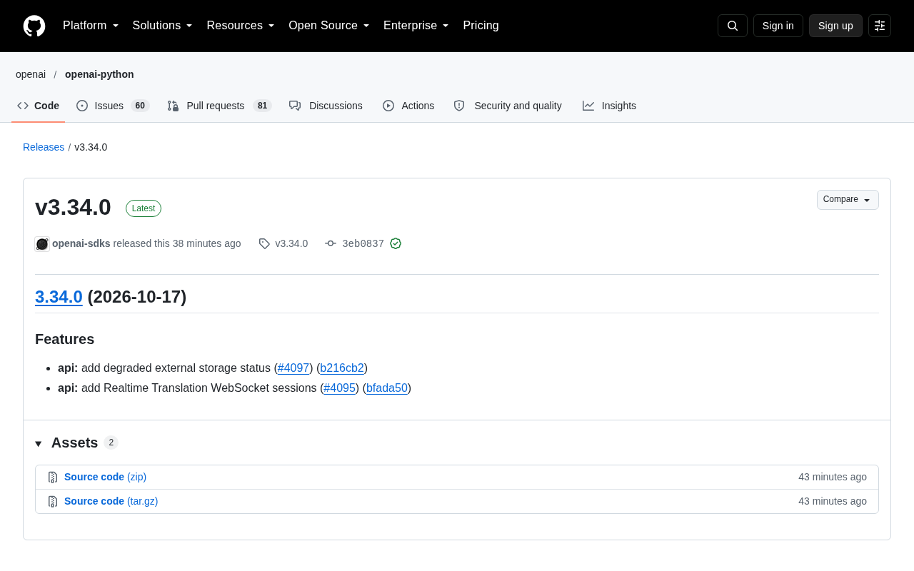Screen dimensions: 914x571
Task: Open Security and quality tab
Action: tap(508, 106)
